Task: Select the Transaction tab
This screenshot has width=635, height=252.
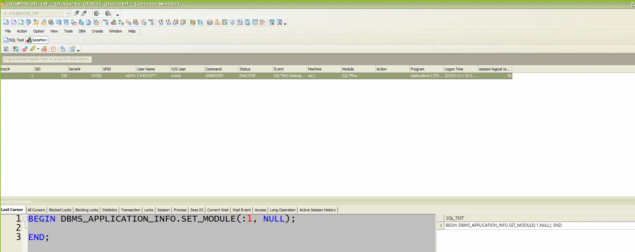Action: pos(131,210)
